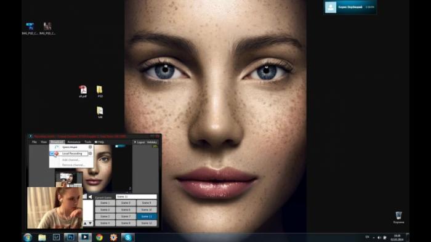Open Photoshop from the taskbar
This screenshot has width=431, height=242.
[x=70, y=237]
